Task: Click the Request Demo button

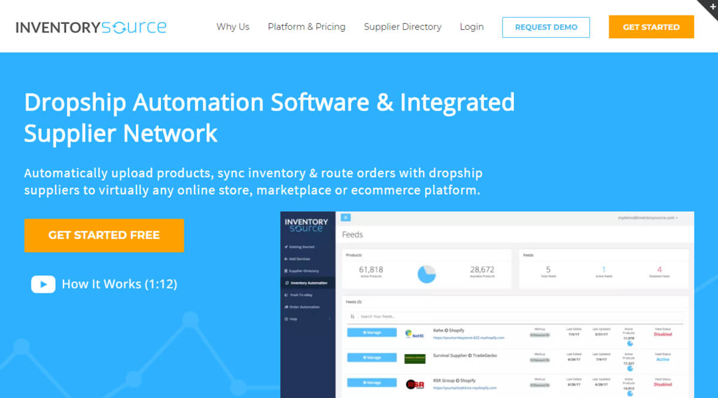Action: [546, 27]
